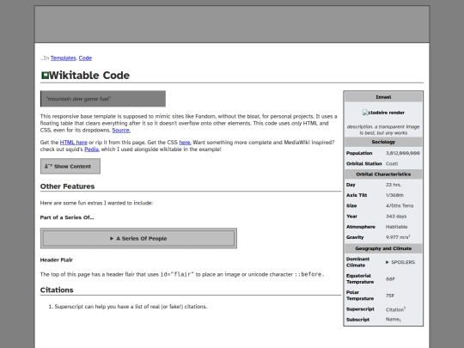The height and width of the screenshot is (348, 464).
Task: Open the Code category link
Action: pyautogui.click(x=85, y=58)
